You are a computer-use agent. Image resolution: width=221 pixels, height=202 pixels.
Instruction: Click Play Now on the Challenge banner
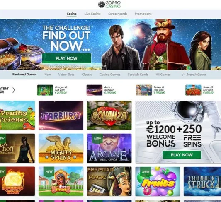(x=66, y=58)
